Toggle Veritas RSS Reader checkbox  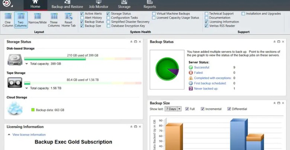coord(206,26)
